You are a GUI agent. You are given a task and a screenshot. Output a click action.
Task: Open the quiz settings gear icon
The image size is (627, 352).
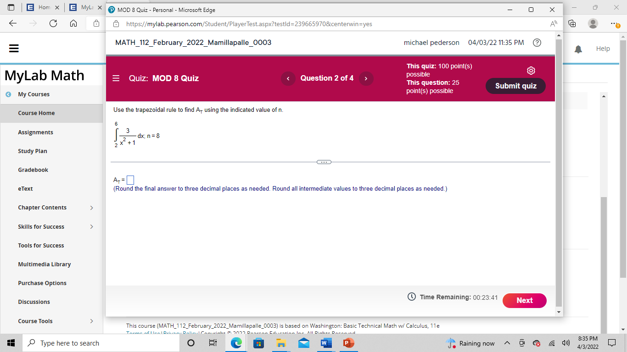tap(531, 71)
